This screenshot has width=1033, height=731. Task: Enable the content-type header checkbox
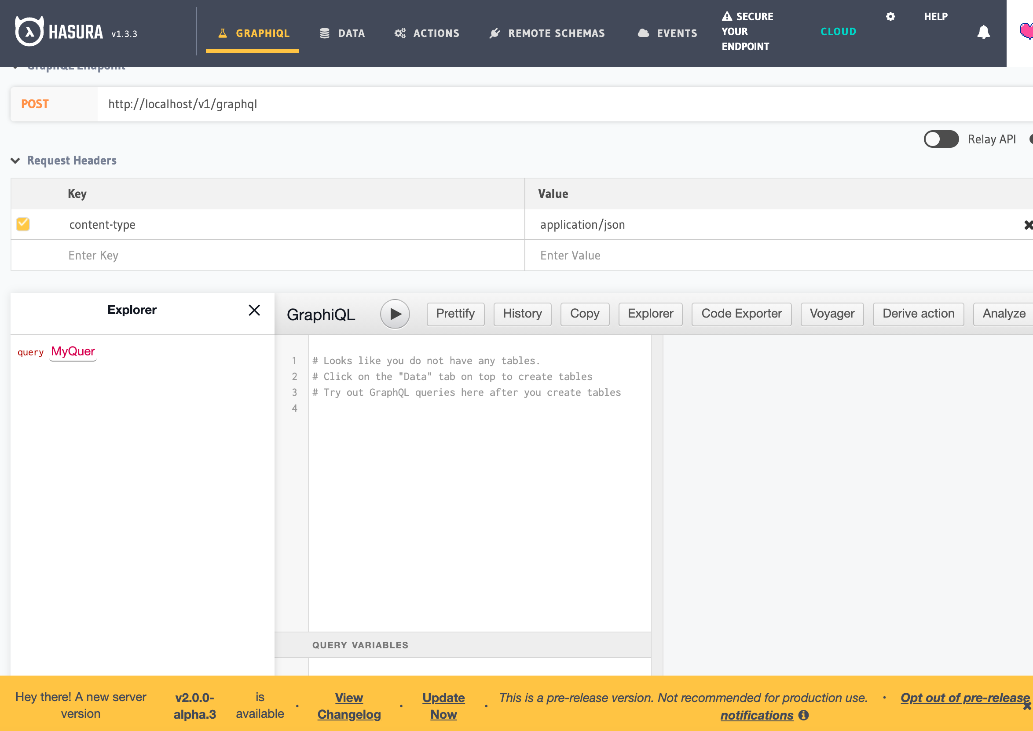23,225
